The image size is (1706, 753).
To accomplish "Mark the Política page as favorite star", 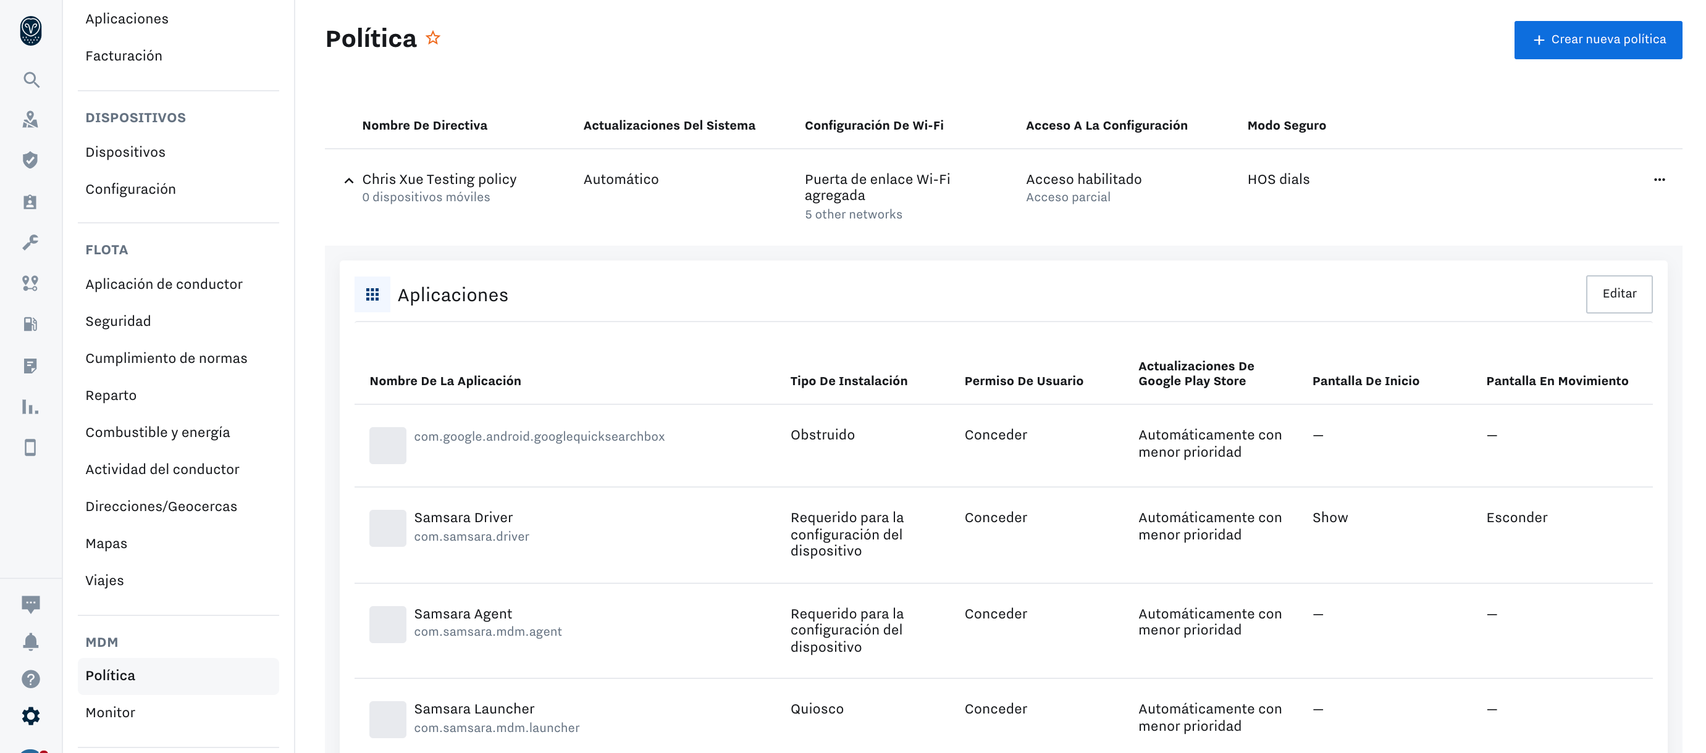I will 433,38.
